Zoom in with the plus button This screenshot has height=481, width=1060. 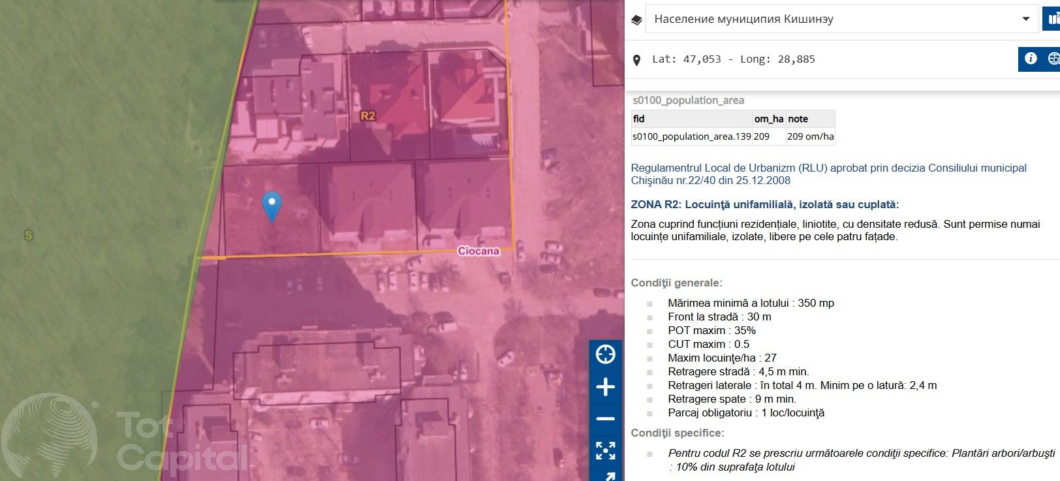605,387
